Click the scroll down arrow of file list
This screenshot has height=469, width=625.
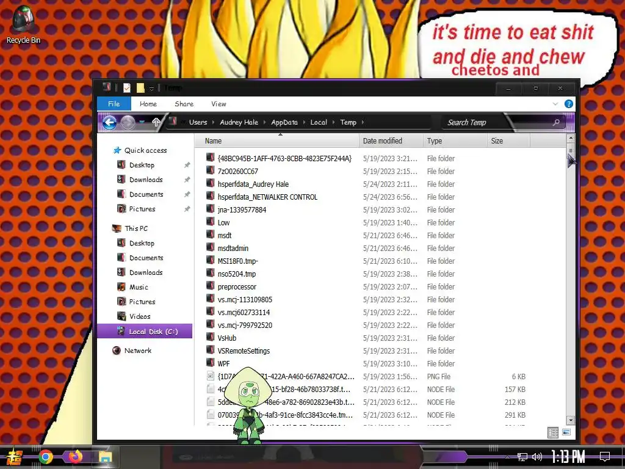point(571,420)
